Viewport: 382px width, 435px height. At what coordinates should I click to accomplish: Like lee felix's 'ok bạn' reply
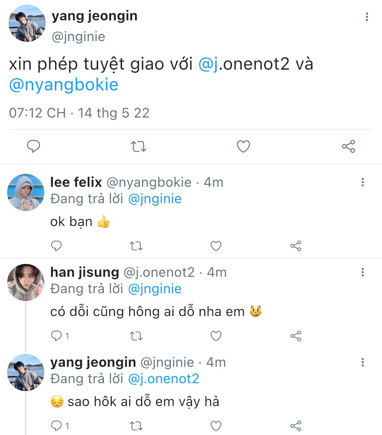[216, 246]
